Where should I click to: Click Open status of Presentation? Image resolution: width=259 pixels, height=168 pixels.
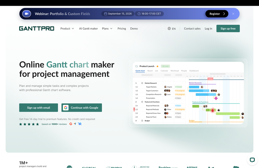point(178,98)
